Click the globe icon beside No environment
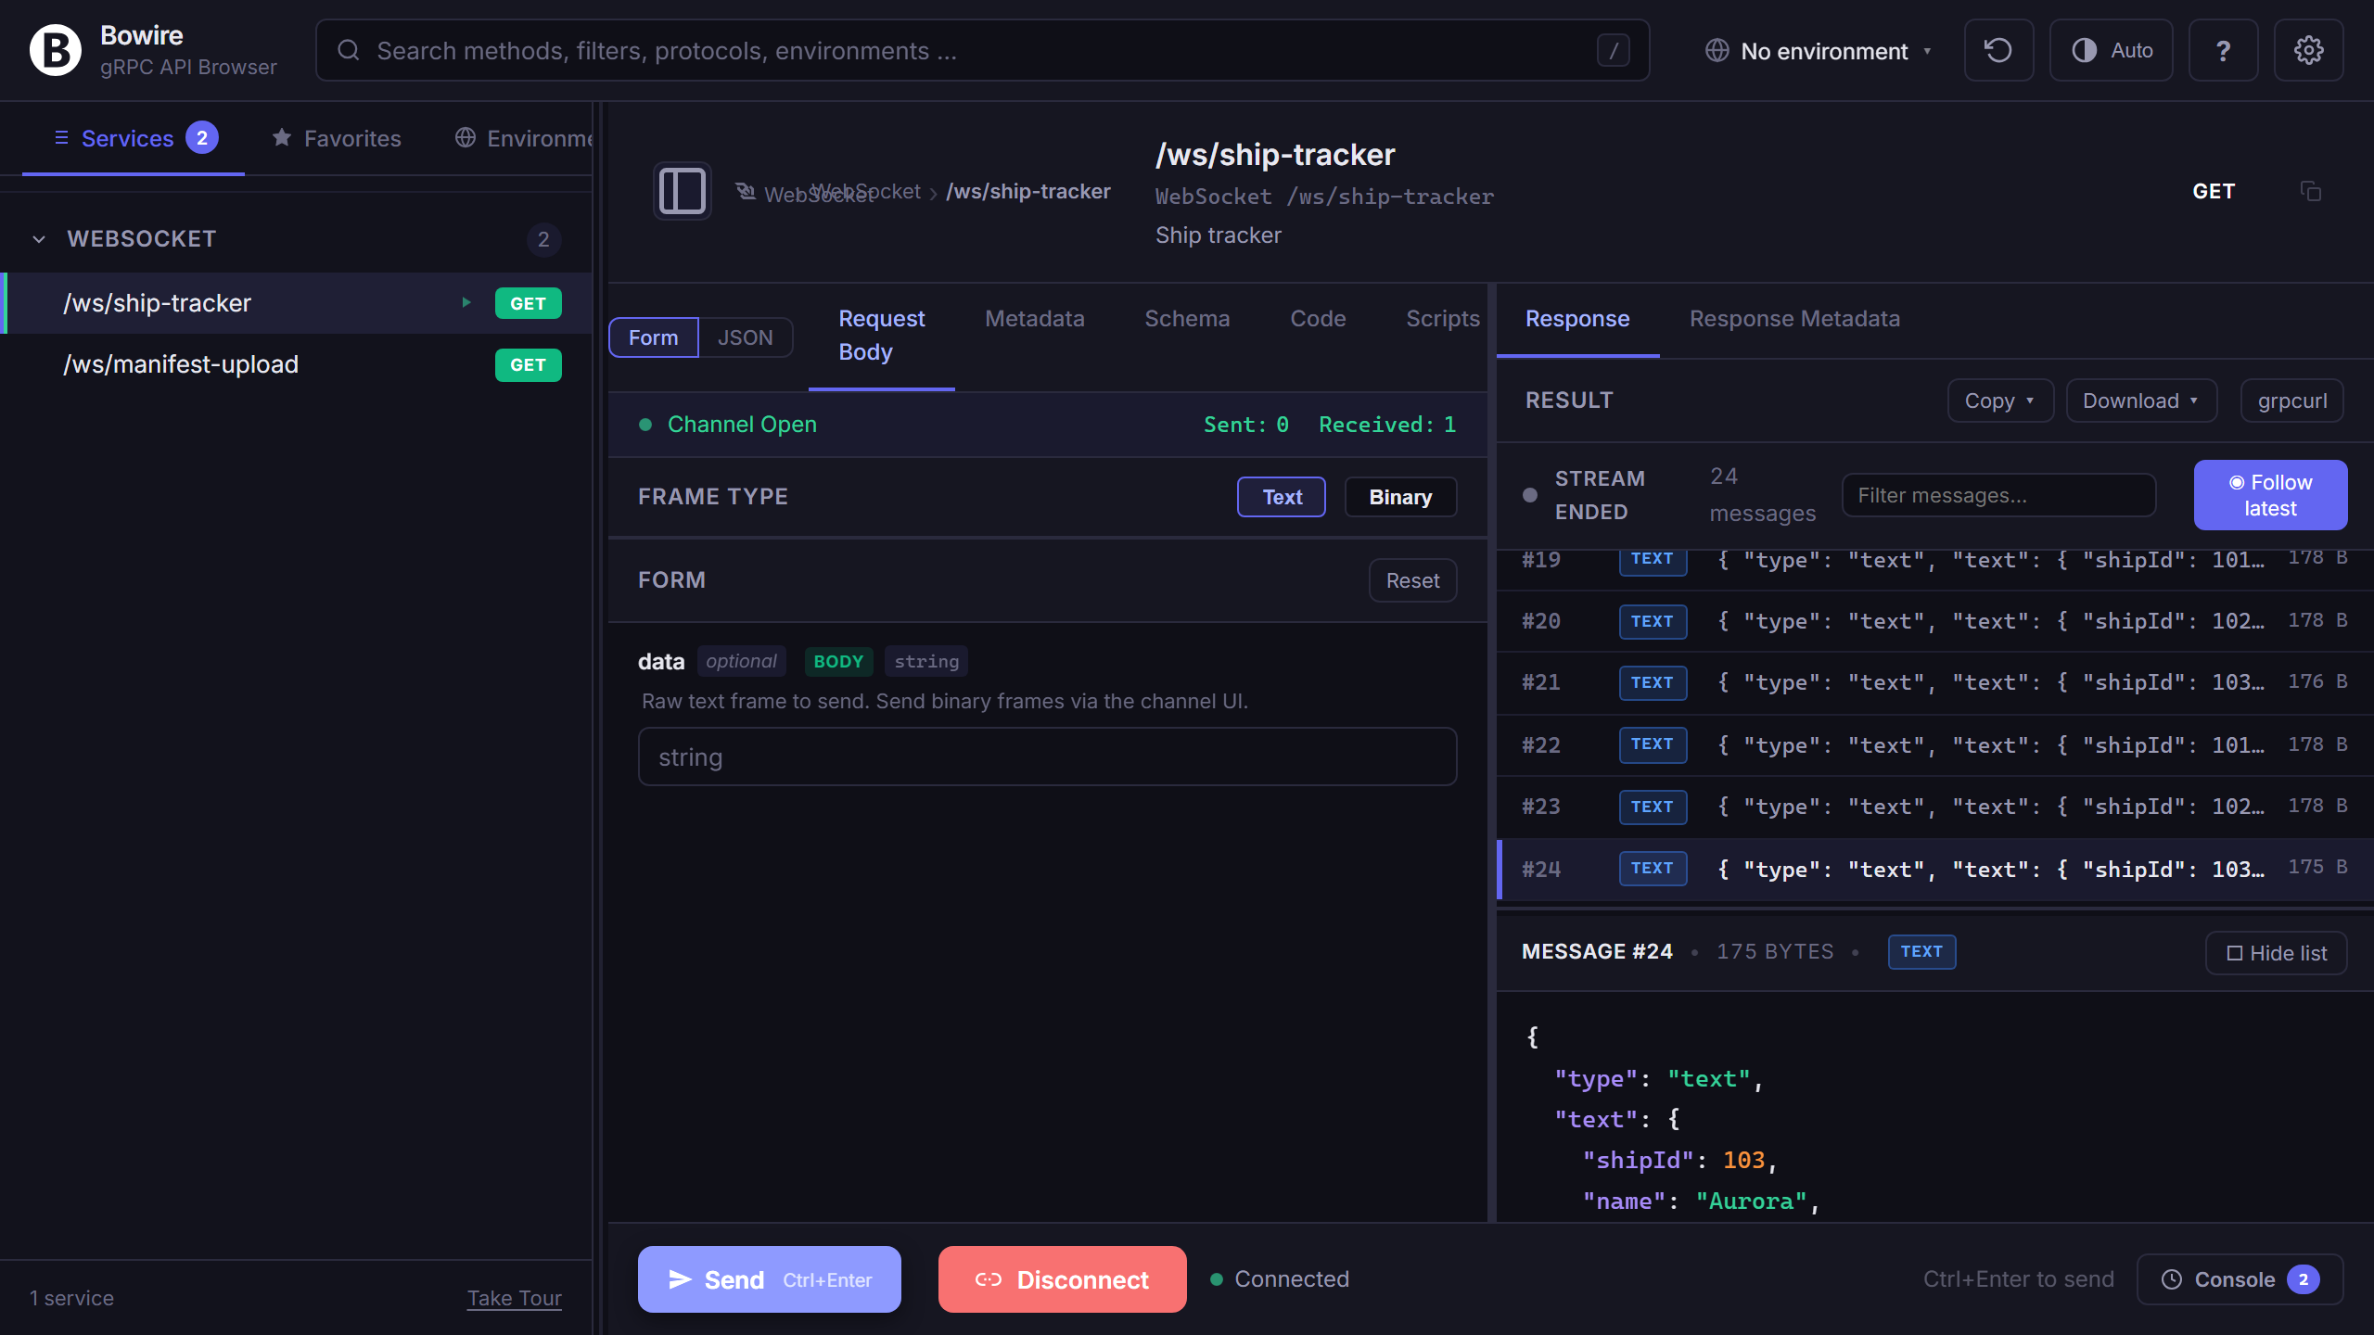The width and height of the screenshot is (2374, 1335). pyautogui.click(x=1717, y=50)
